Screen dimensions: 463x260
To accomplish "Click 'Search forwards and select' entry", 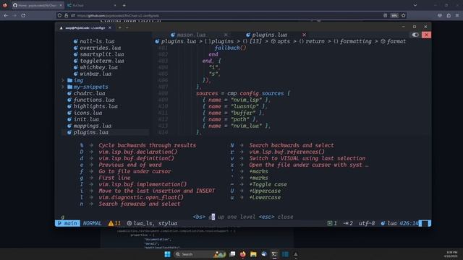I will tap(140, 204).
